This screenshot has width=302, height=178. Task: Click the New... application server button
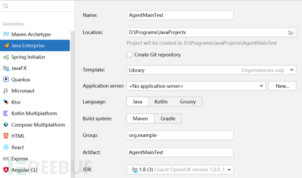282,86
